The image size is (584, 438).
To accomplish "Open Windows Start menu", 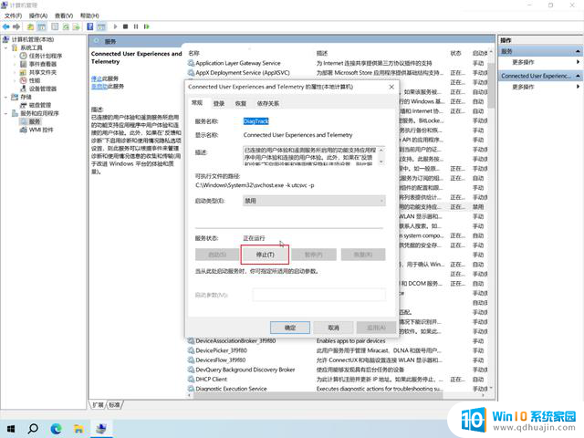I will (x=11, y=429).
